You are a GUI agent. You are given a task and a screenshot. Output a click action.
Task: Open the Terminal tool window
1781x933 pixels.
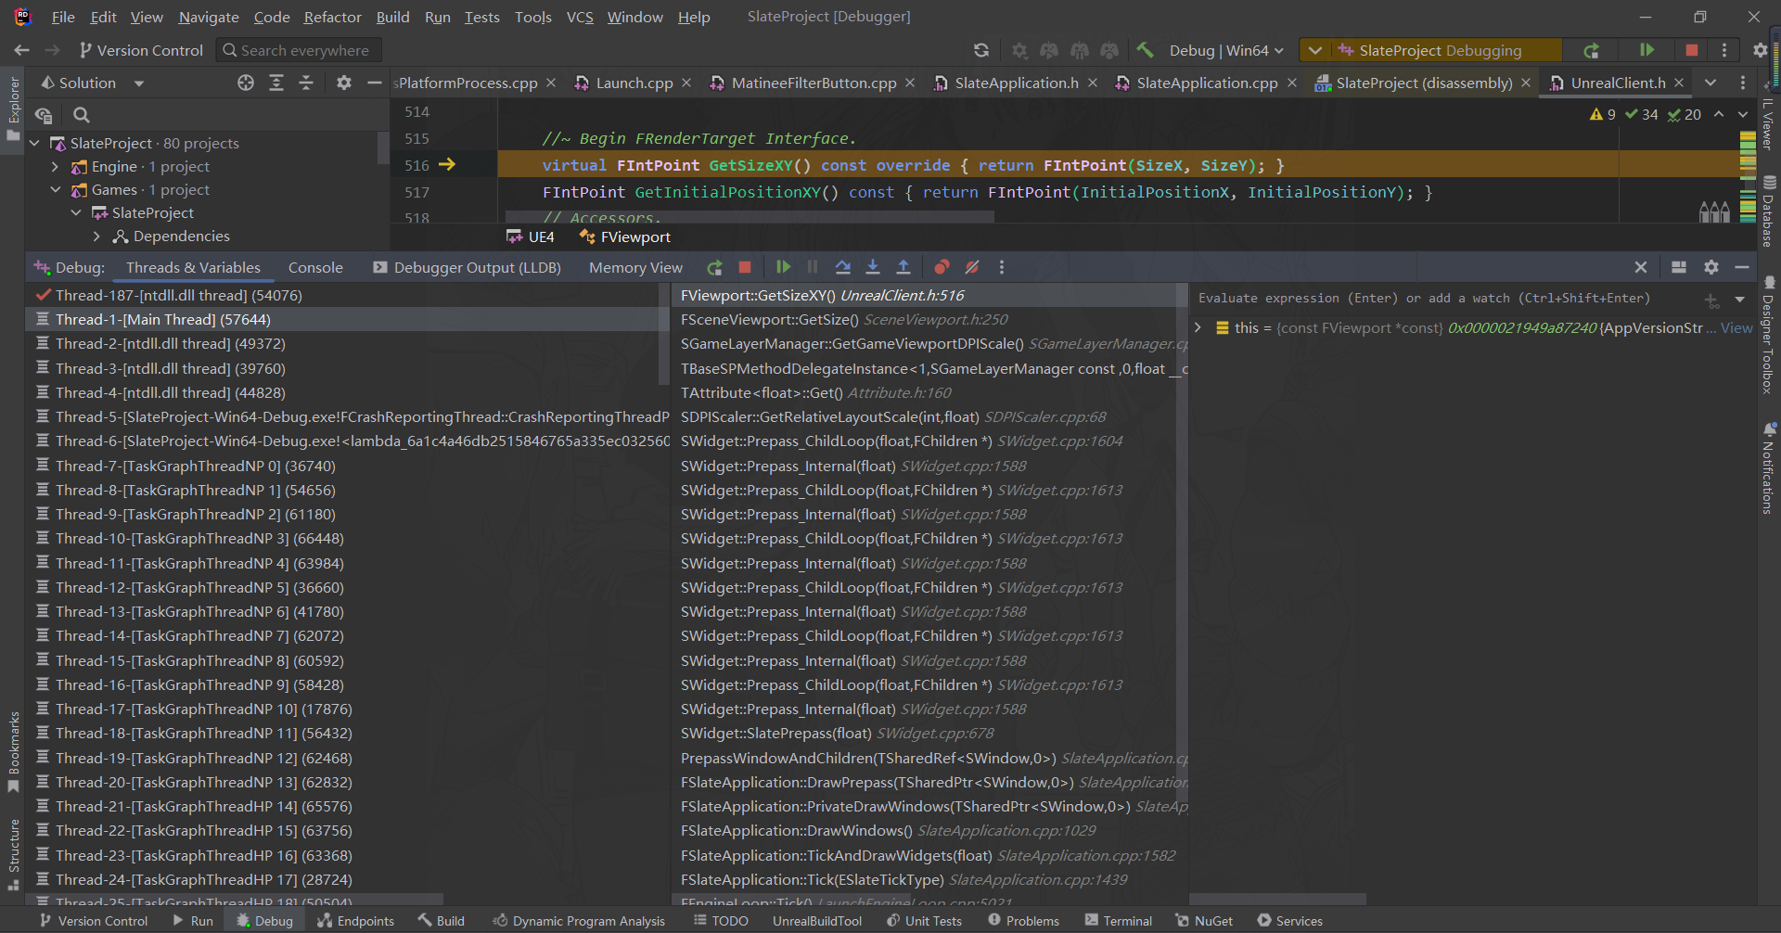click(1119, 921)
